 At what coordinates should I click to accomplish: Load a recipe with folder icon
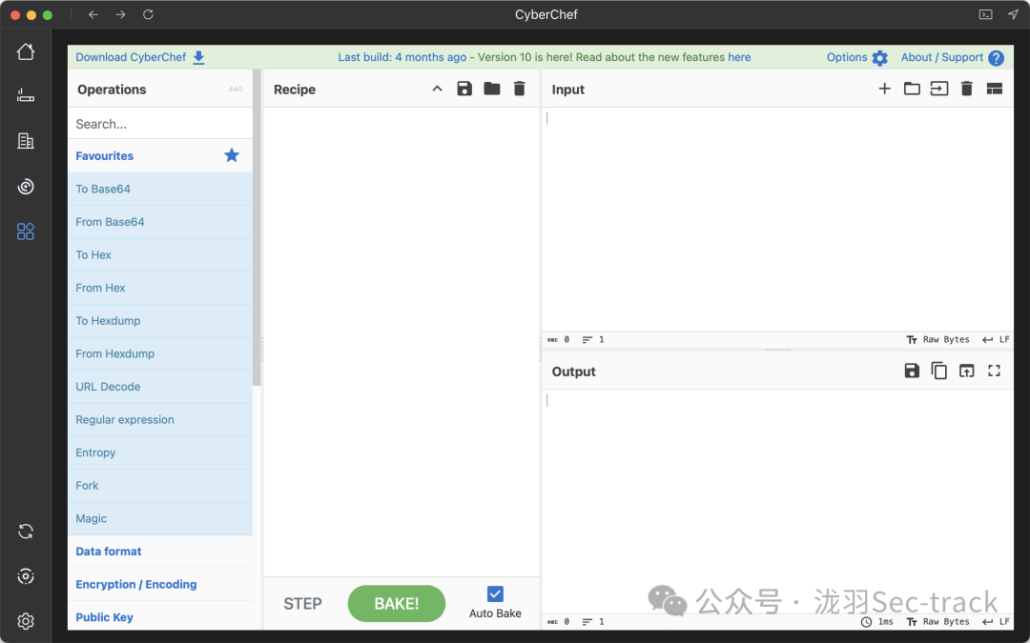[x=492, y=89]
